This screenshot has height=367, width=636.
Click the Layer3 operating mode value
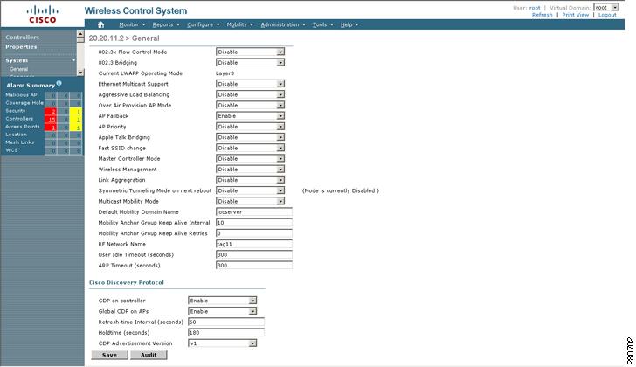(x=225, y=73)
